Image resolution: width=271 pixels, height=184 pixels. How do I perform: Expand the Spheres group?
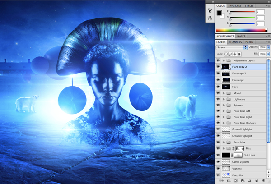224,105
